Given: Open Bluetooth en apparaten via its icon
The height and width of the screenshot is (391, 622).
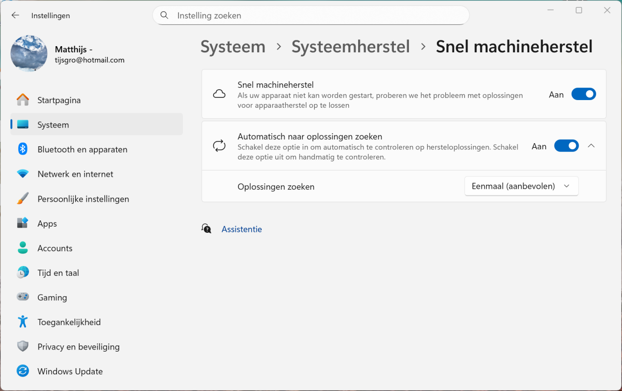Looking at the screenshot, I should click(x=23, y=149).
